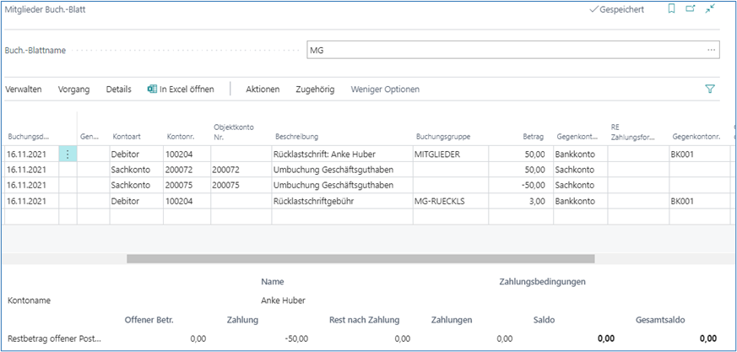The height and width of the screenshot is (352, 737).
Task: Click the filter funnel icon
Action: click(x=709, y=89)
